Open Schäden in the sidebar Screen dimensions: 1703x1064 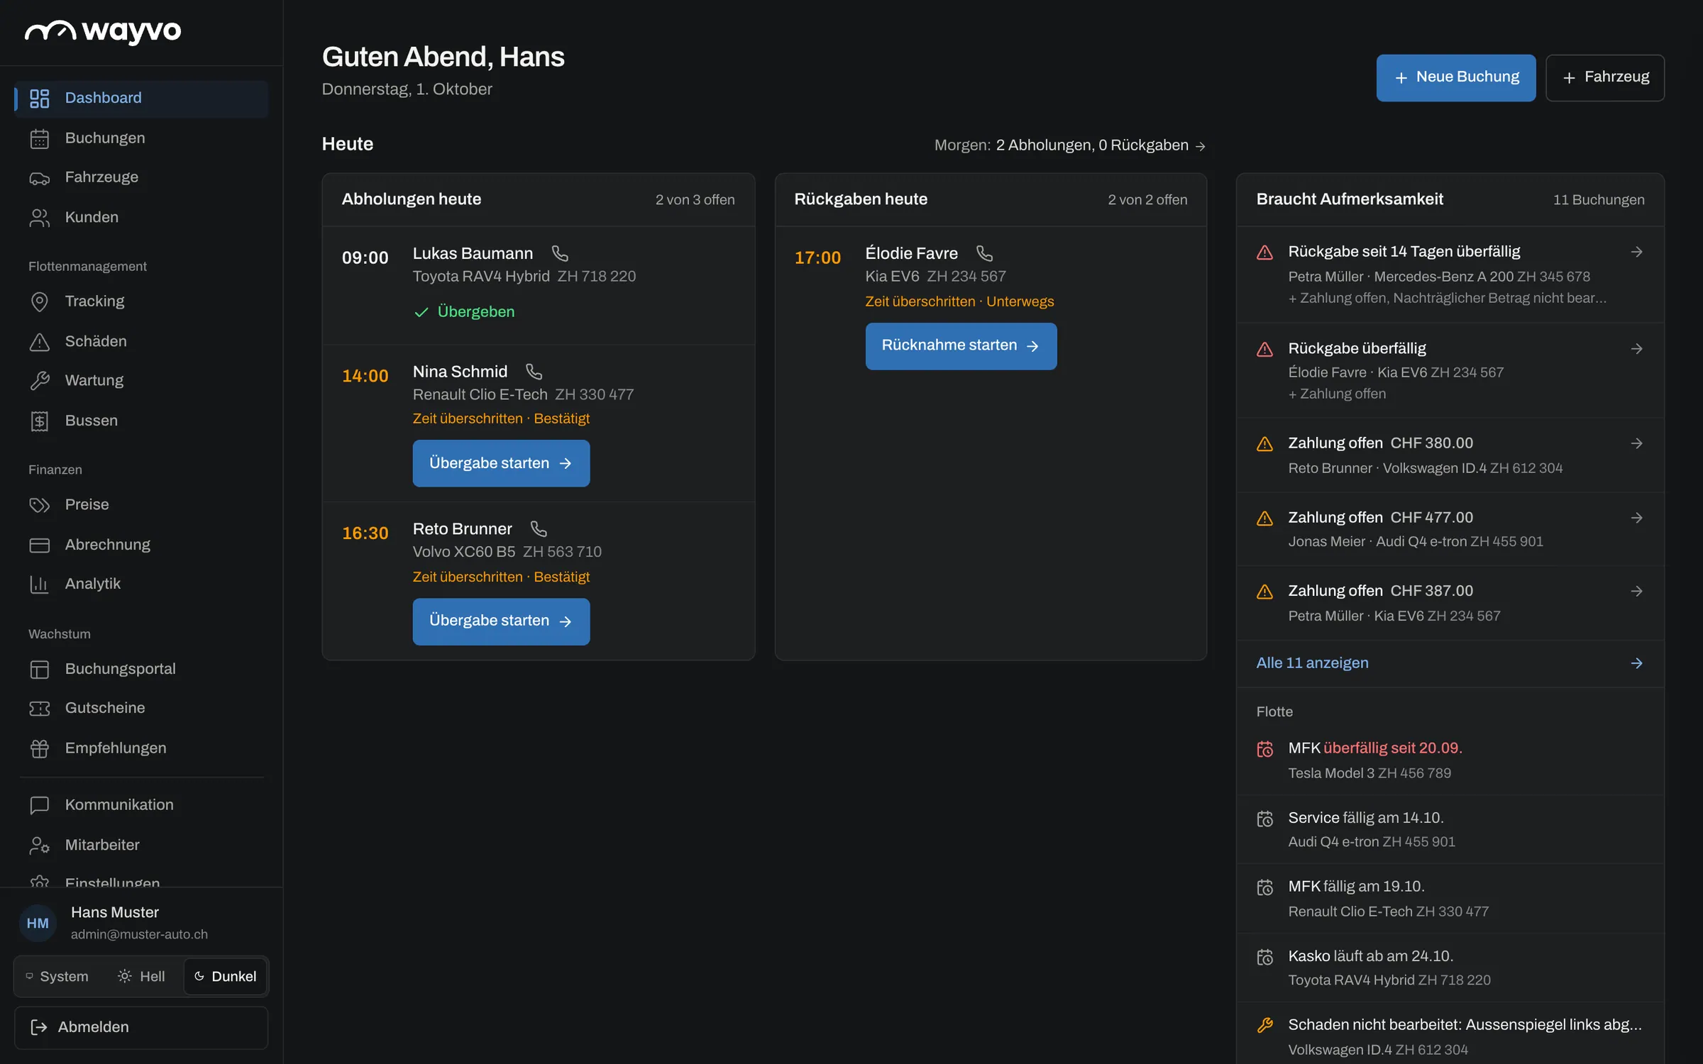pos(141,341)
